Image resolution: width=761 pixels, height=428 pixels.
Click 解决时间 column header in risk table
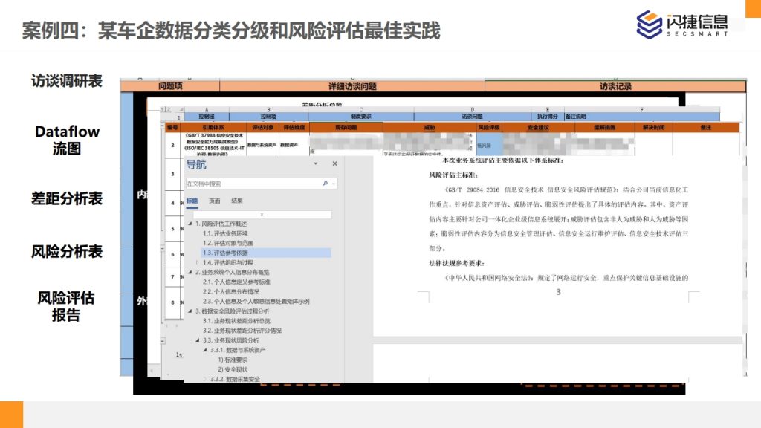653,127
